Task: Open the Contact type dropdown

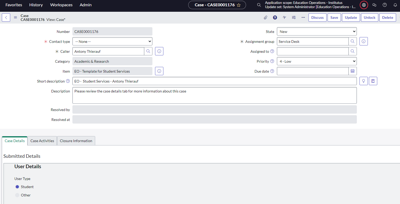Action: click(112, 42)
